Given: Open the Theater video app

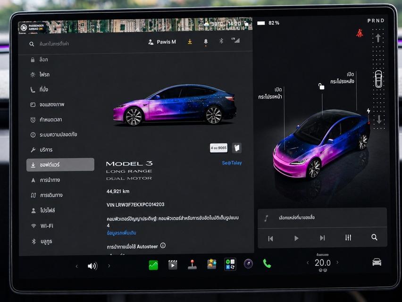Looking at the screenshot, I should pyautogui.click(x=173, y=265).
